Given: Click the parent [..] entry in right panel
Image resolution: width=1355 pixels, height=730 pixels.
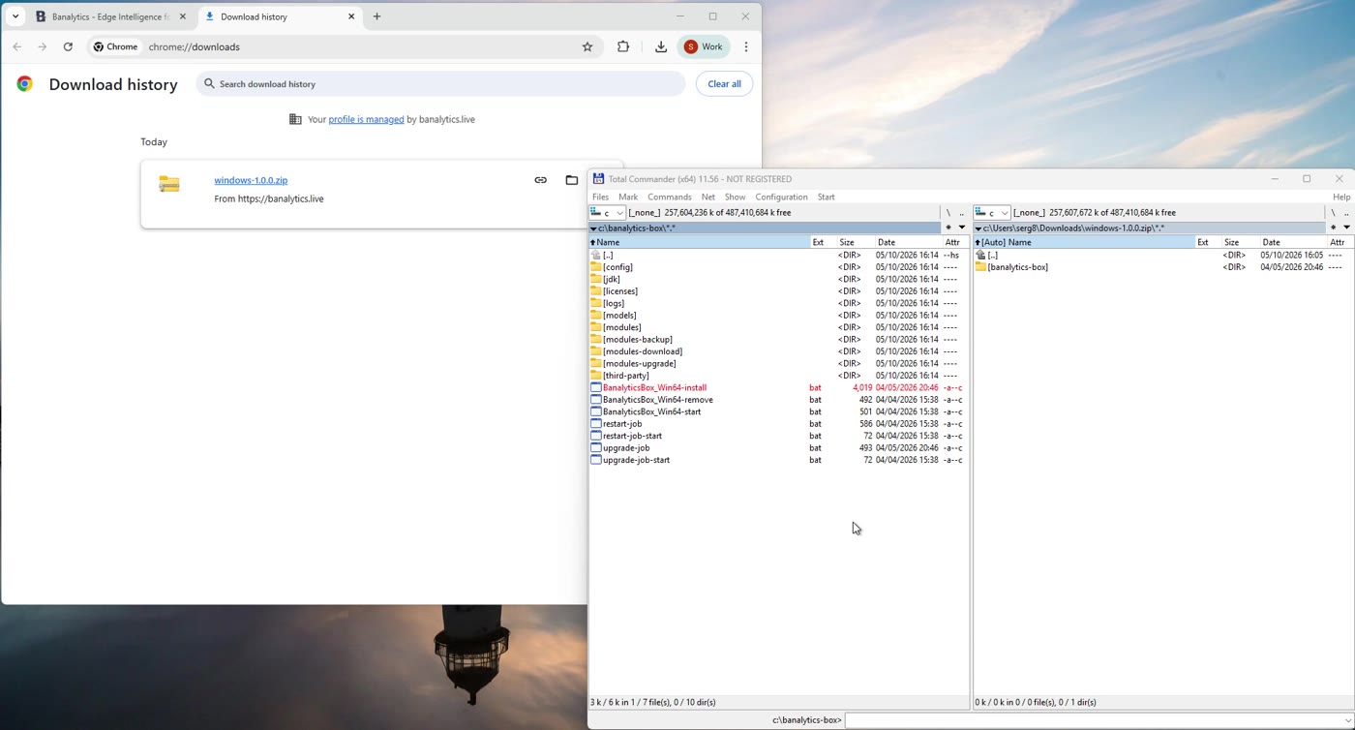Looking at the screenshot, I should point(992,255).
